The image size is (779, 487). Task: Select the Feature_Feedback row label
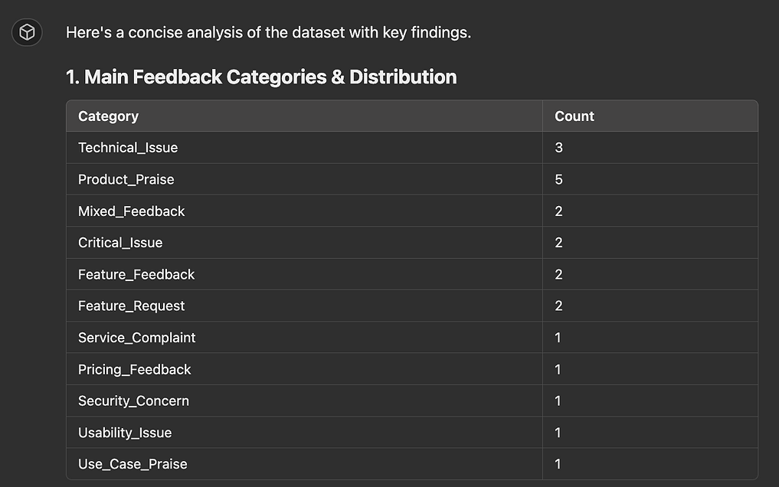(136, 274)
